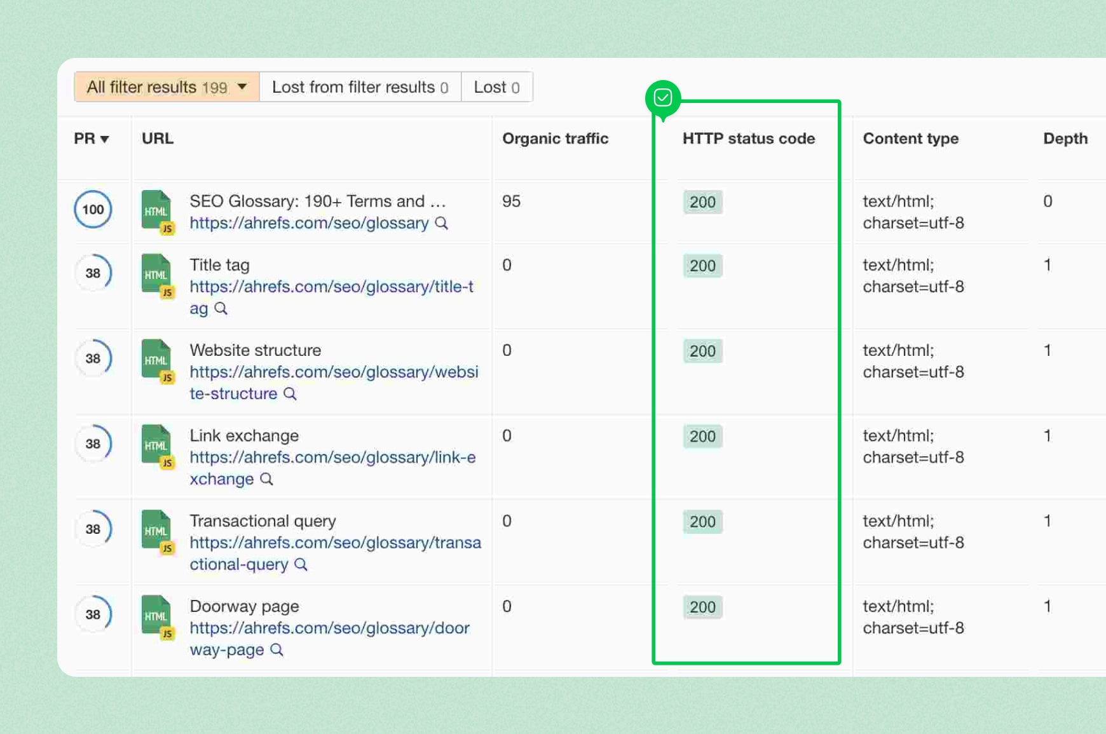The height and width of the screenshot is (734, 1106).
Task: Inspect the website-structure URL via magnifier icon
Action: [290, 393]
